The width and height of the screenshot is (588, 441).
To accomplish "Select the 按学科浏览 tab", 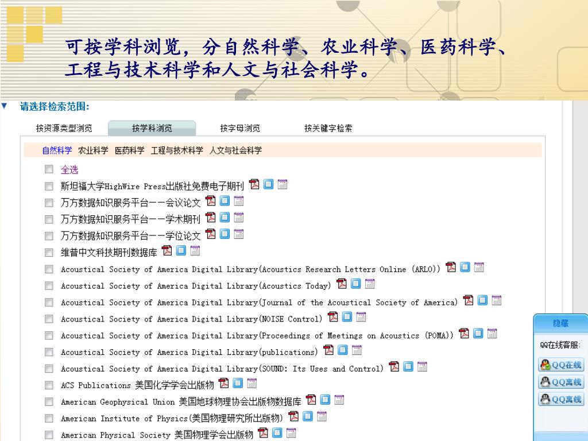I will tap(152, 128).
